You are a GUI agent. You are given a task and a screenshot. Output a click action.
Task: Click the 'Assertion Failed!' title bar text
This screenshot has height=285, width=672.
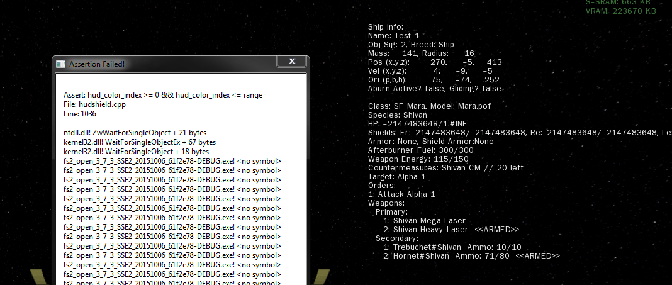coord(97,64)
